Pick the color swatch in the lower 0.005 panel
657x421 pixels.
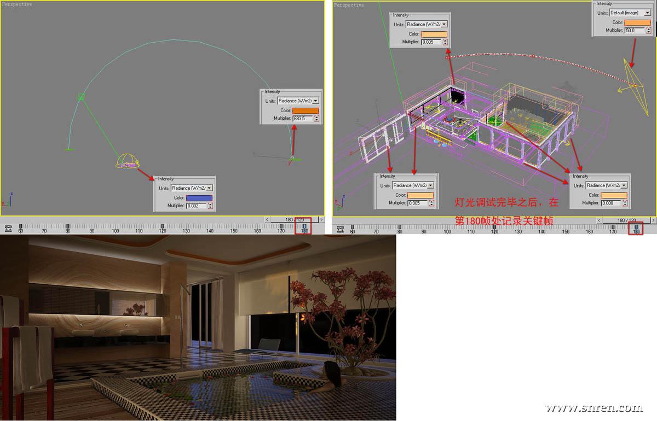(x=420, y=195)
